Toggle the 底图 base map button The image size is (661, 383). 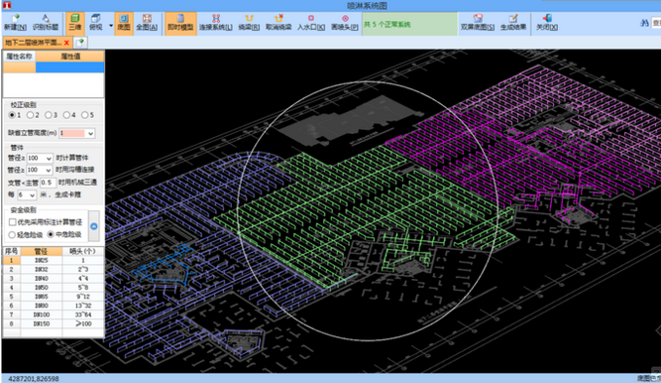[x=124, y=23]
